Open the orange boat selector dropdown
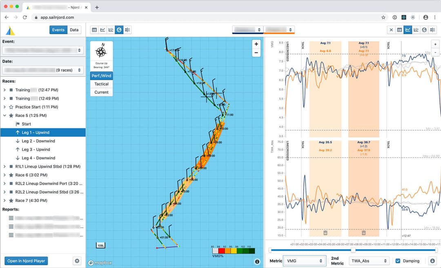Image resolution: width=441 pixels, height=268 pixels. (x=279, y=29)
